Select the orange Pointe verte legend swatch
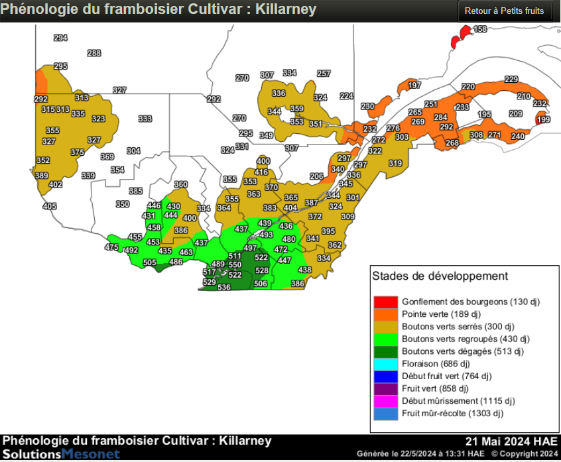Screen dimensions: 561x462 [386, 314]
